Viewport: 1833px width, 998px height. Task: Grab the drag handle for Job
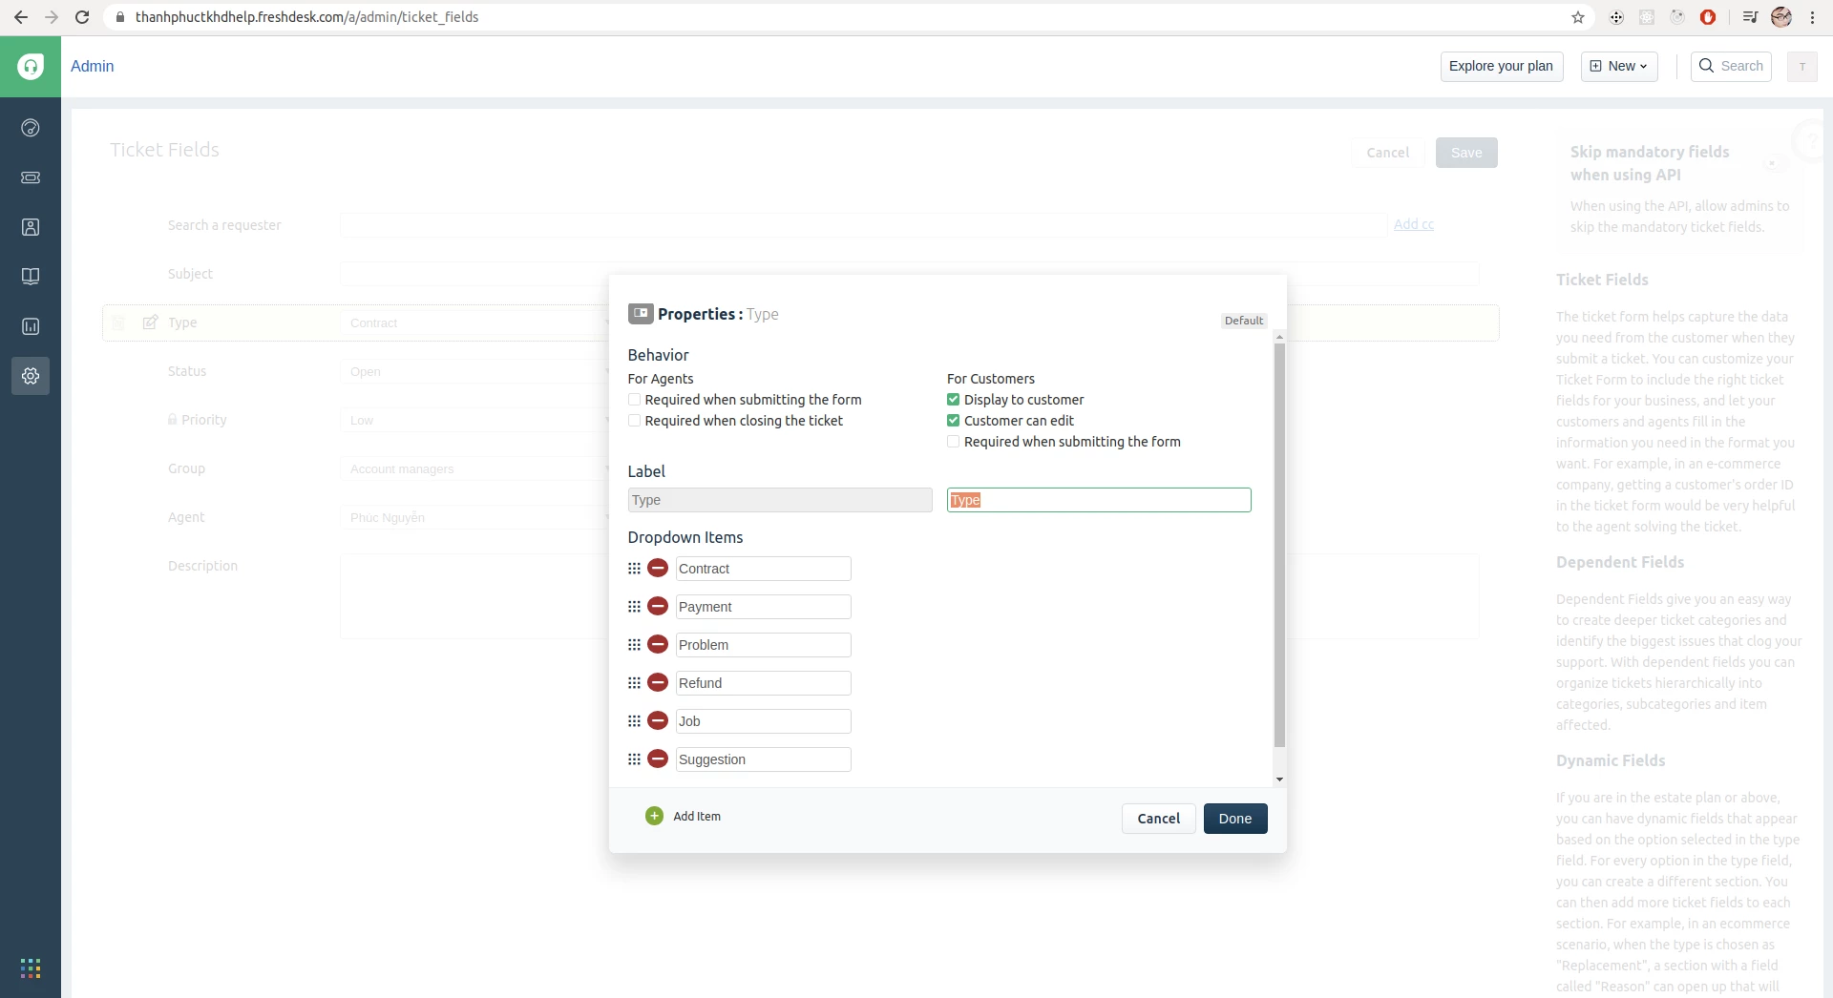point(634,721)
